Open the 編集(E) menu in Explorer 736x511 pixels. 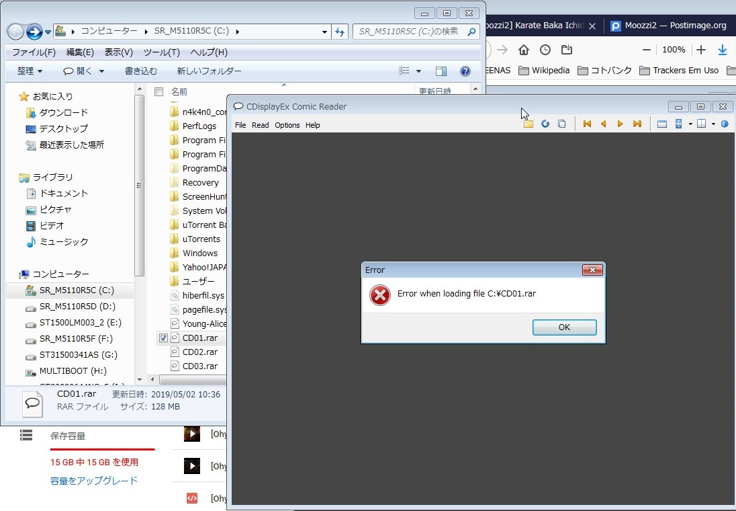[x=81, y=52]
